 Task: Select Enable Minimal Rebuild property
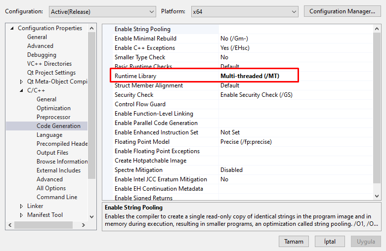click(x=145, y=39)
